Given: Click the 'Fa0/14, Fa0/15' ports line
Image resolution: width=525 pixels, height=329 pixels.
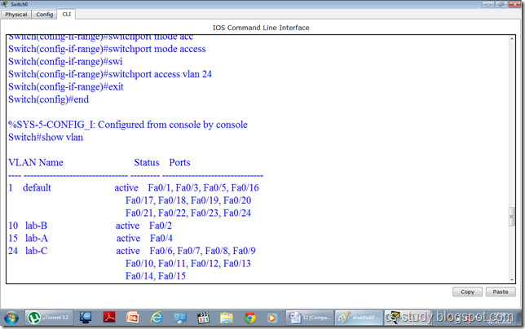Looking at the screenshot, I should point(156,276).
